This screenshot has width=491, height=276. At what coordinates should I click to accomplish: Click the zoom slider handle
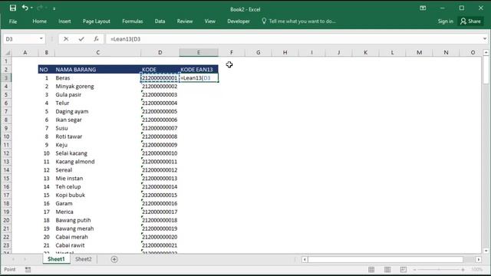[439, 269]
